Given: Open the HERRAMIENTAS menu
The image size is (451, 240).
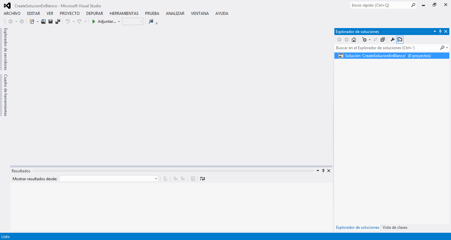Looking at the screenshot, I should pos(124,14).
